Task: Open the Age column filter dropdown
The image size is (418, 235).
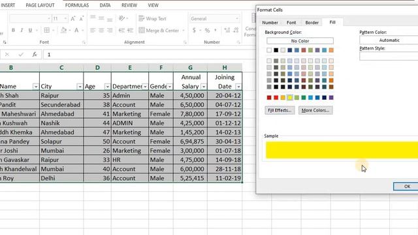Action: 107,87
